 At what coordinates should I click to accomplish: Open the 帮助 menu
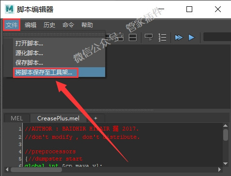pyautogui.click(x=87, y=25)
